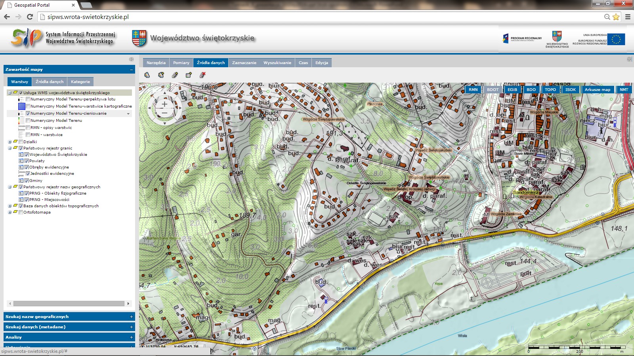This screenshot has height=356, width=634.
Task: Zoom in with the plus map control
Action: pos(164,104)
